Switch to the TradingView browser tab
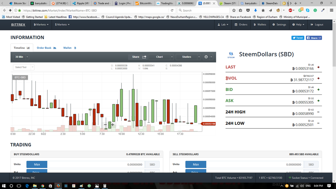 [165, 3]
